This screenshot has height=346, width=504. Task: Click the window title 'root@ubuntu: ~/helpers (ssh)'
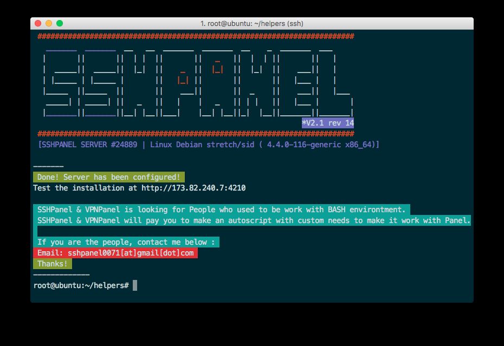coord(251,23)
